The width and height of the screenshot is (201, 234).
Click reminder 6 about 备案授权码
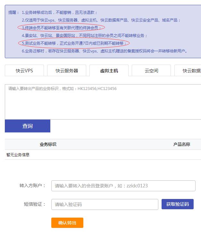coord(104,51)
